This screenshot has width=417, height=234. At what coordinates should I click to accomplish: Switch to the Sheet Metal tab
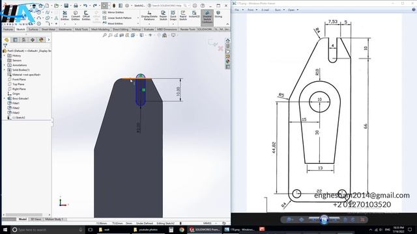point(48,29)
